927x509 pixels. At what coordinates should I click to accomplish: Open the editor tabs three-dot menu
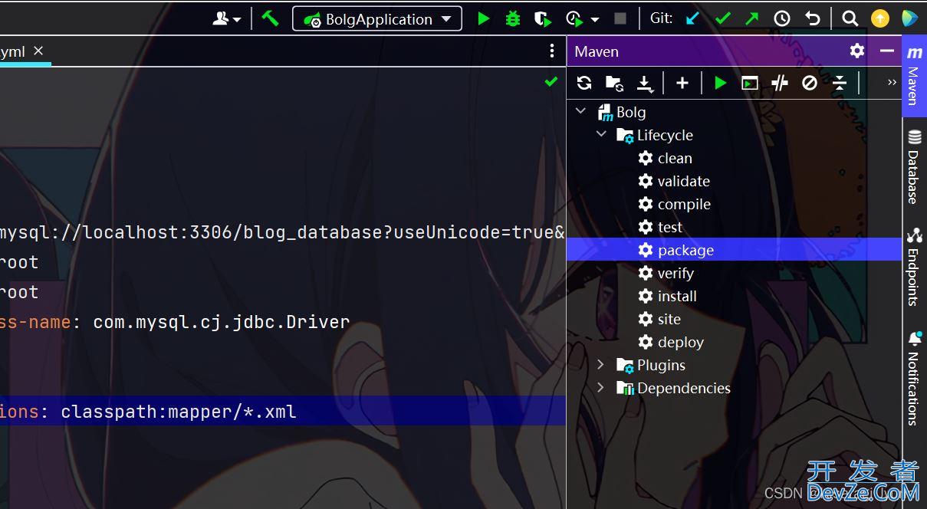[x=552, y=51]
